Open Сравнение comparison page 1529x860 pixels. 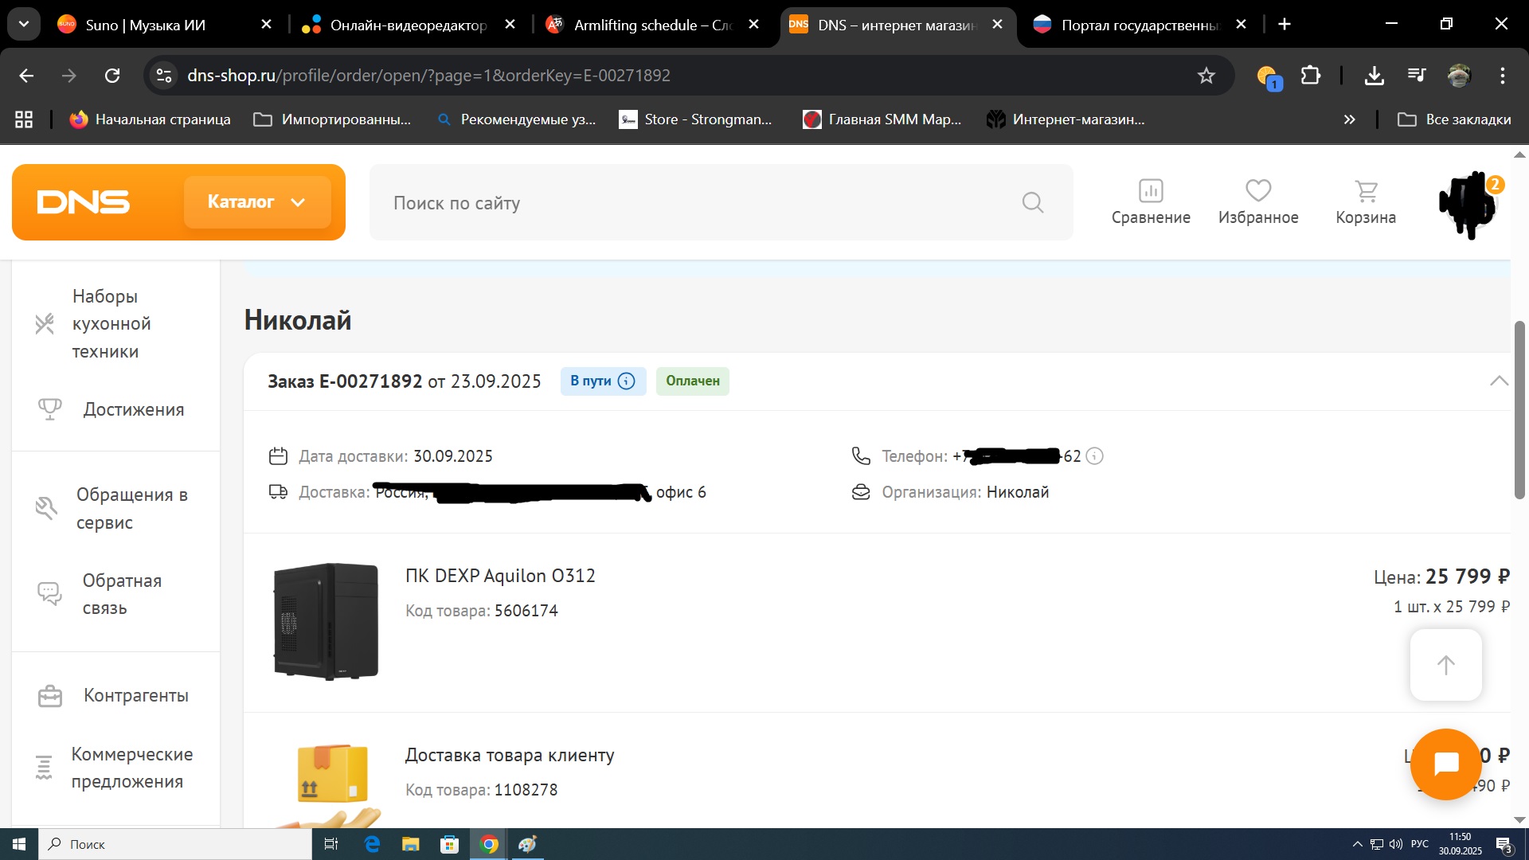pyautogui.click(x=1151, y=202)
